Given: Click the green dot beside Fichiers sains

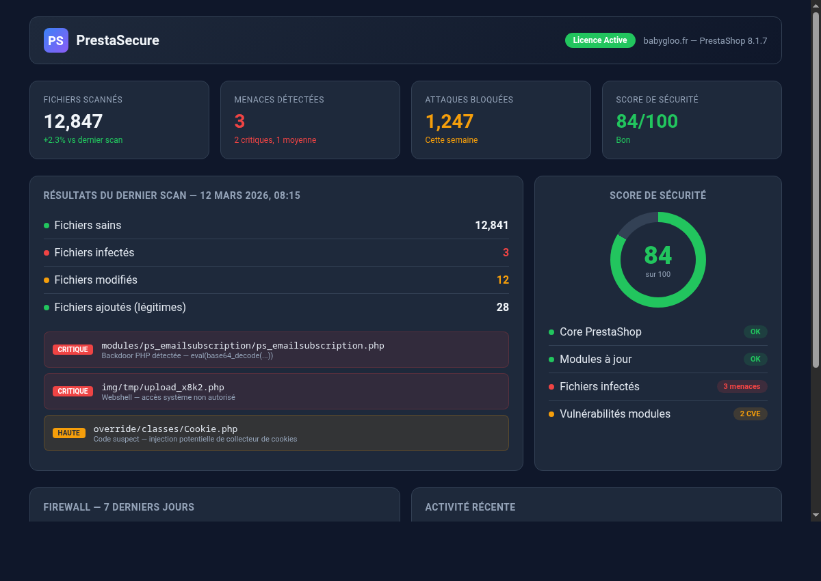Looking at the screenshot, I should (46, 225).
